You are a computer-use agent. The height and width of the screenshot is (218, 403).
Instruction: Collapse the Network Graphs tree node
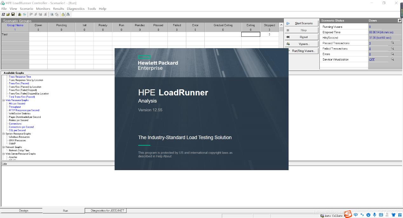(4, 147)
